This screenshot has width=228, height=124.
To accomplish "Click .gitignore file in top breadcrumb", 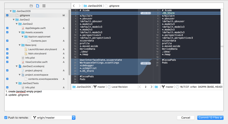I will coord(112,6).
